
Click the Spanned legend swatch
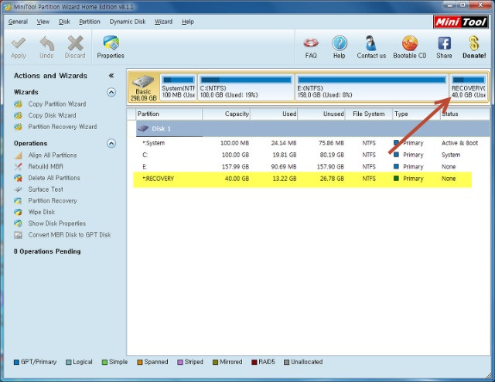pyautogui.click(x=140, y=362)
